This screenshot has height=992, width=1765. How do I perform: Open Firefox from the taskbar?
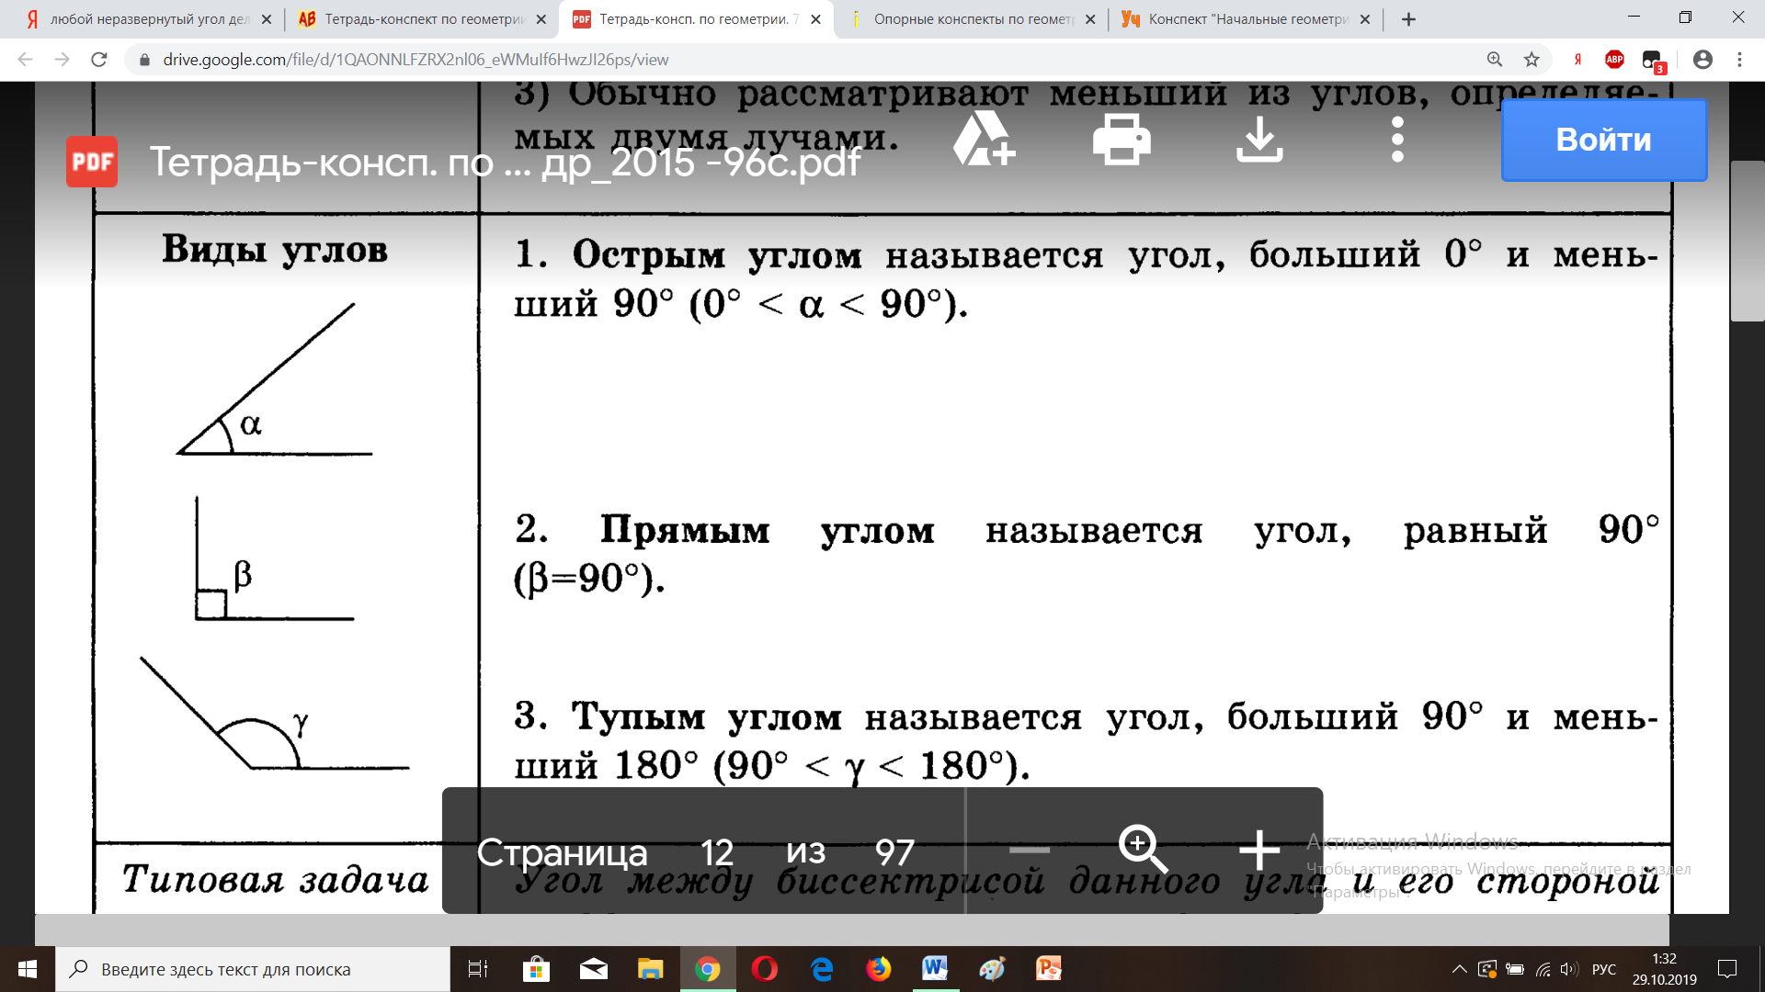tap(879, 969)
